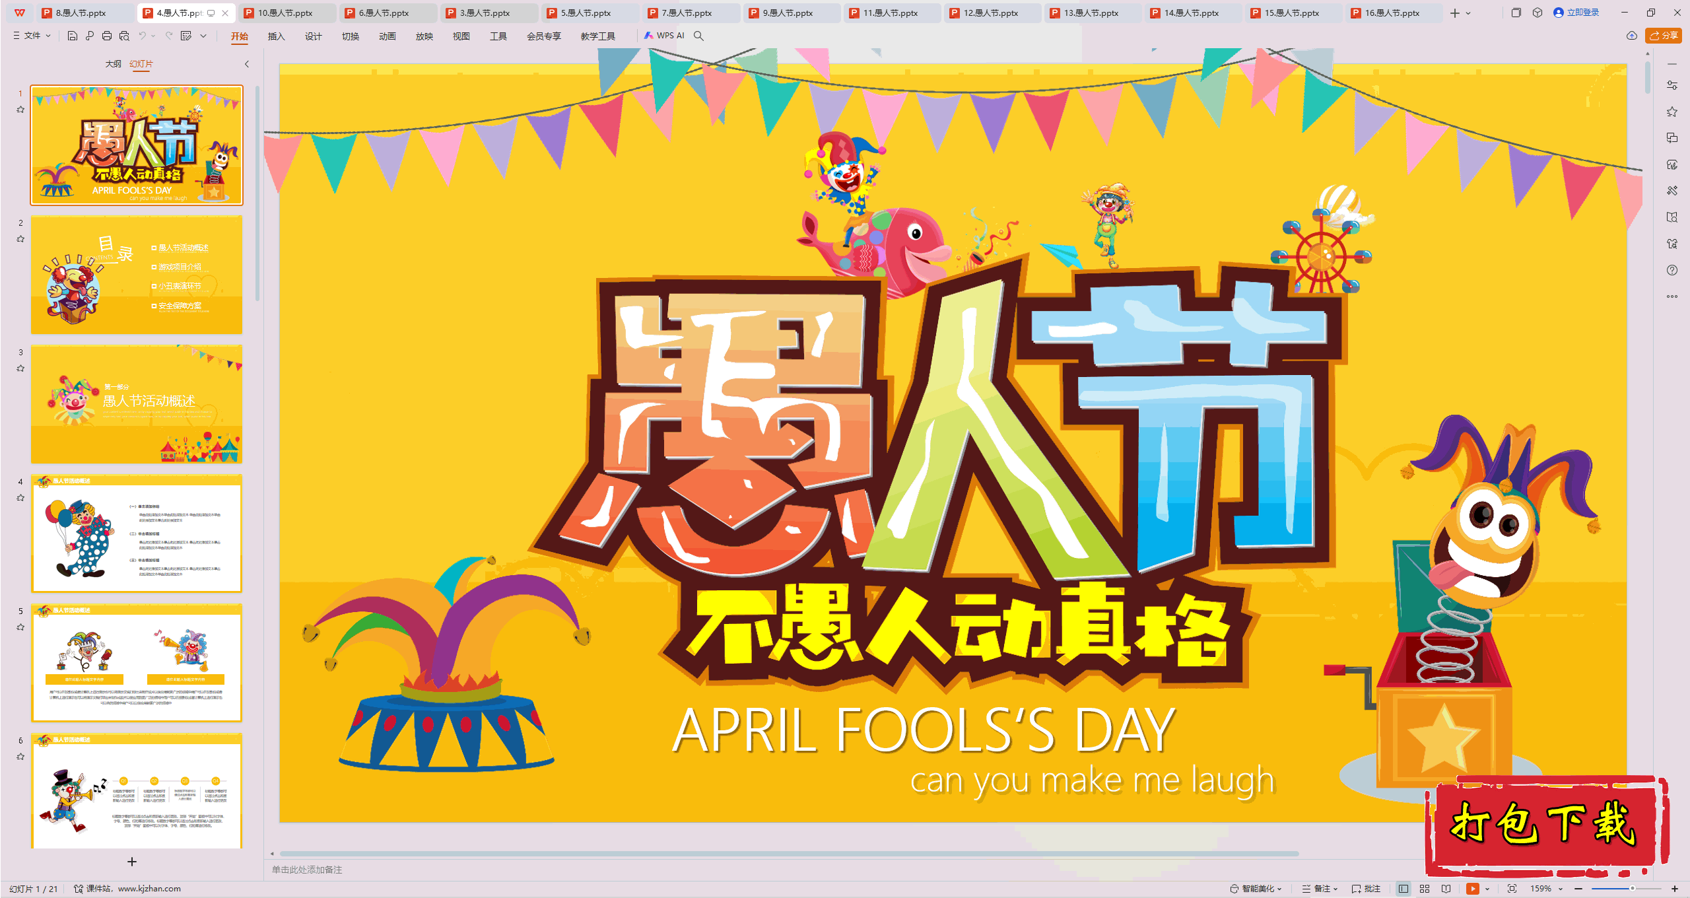Toggle the star marker on slide 3
Screen dimensions: 1690x898
click(20, 368)
